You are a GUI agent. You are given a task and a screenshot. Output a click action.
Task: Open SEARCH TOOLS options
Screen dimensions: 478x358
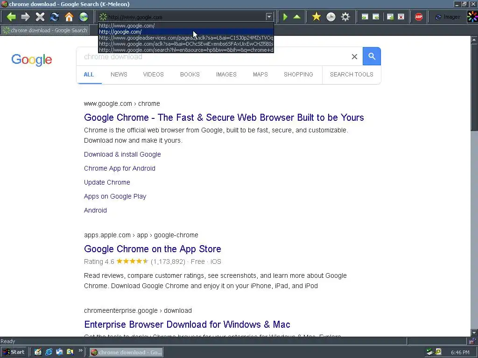click(x=351, y=75)
